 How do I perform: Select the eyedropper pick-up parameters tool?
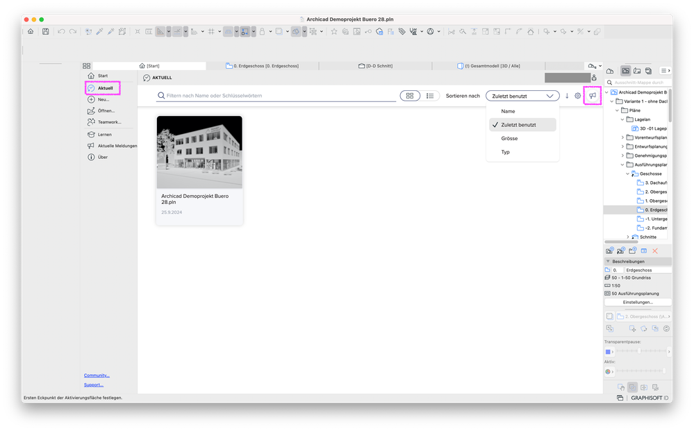pyautogui.click(x=99, y=31)
